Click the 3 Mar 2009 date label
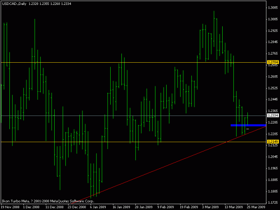 tap(211, 207)
